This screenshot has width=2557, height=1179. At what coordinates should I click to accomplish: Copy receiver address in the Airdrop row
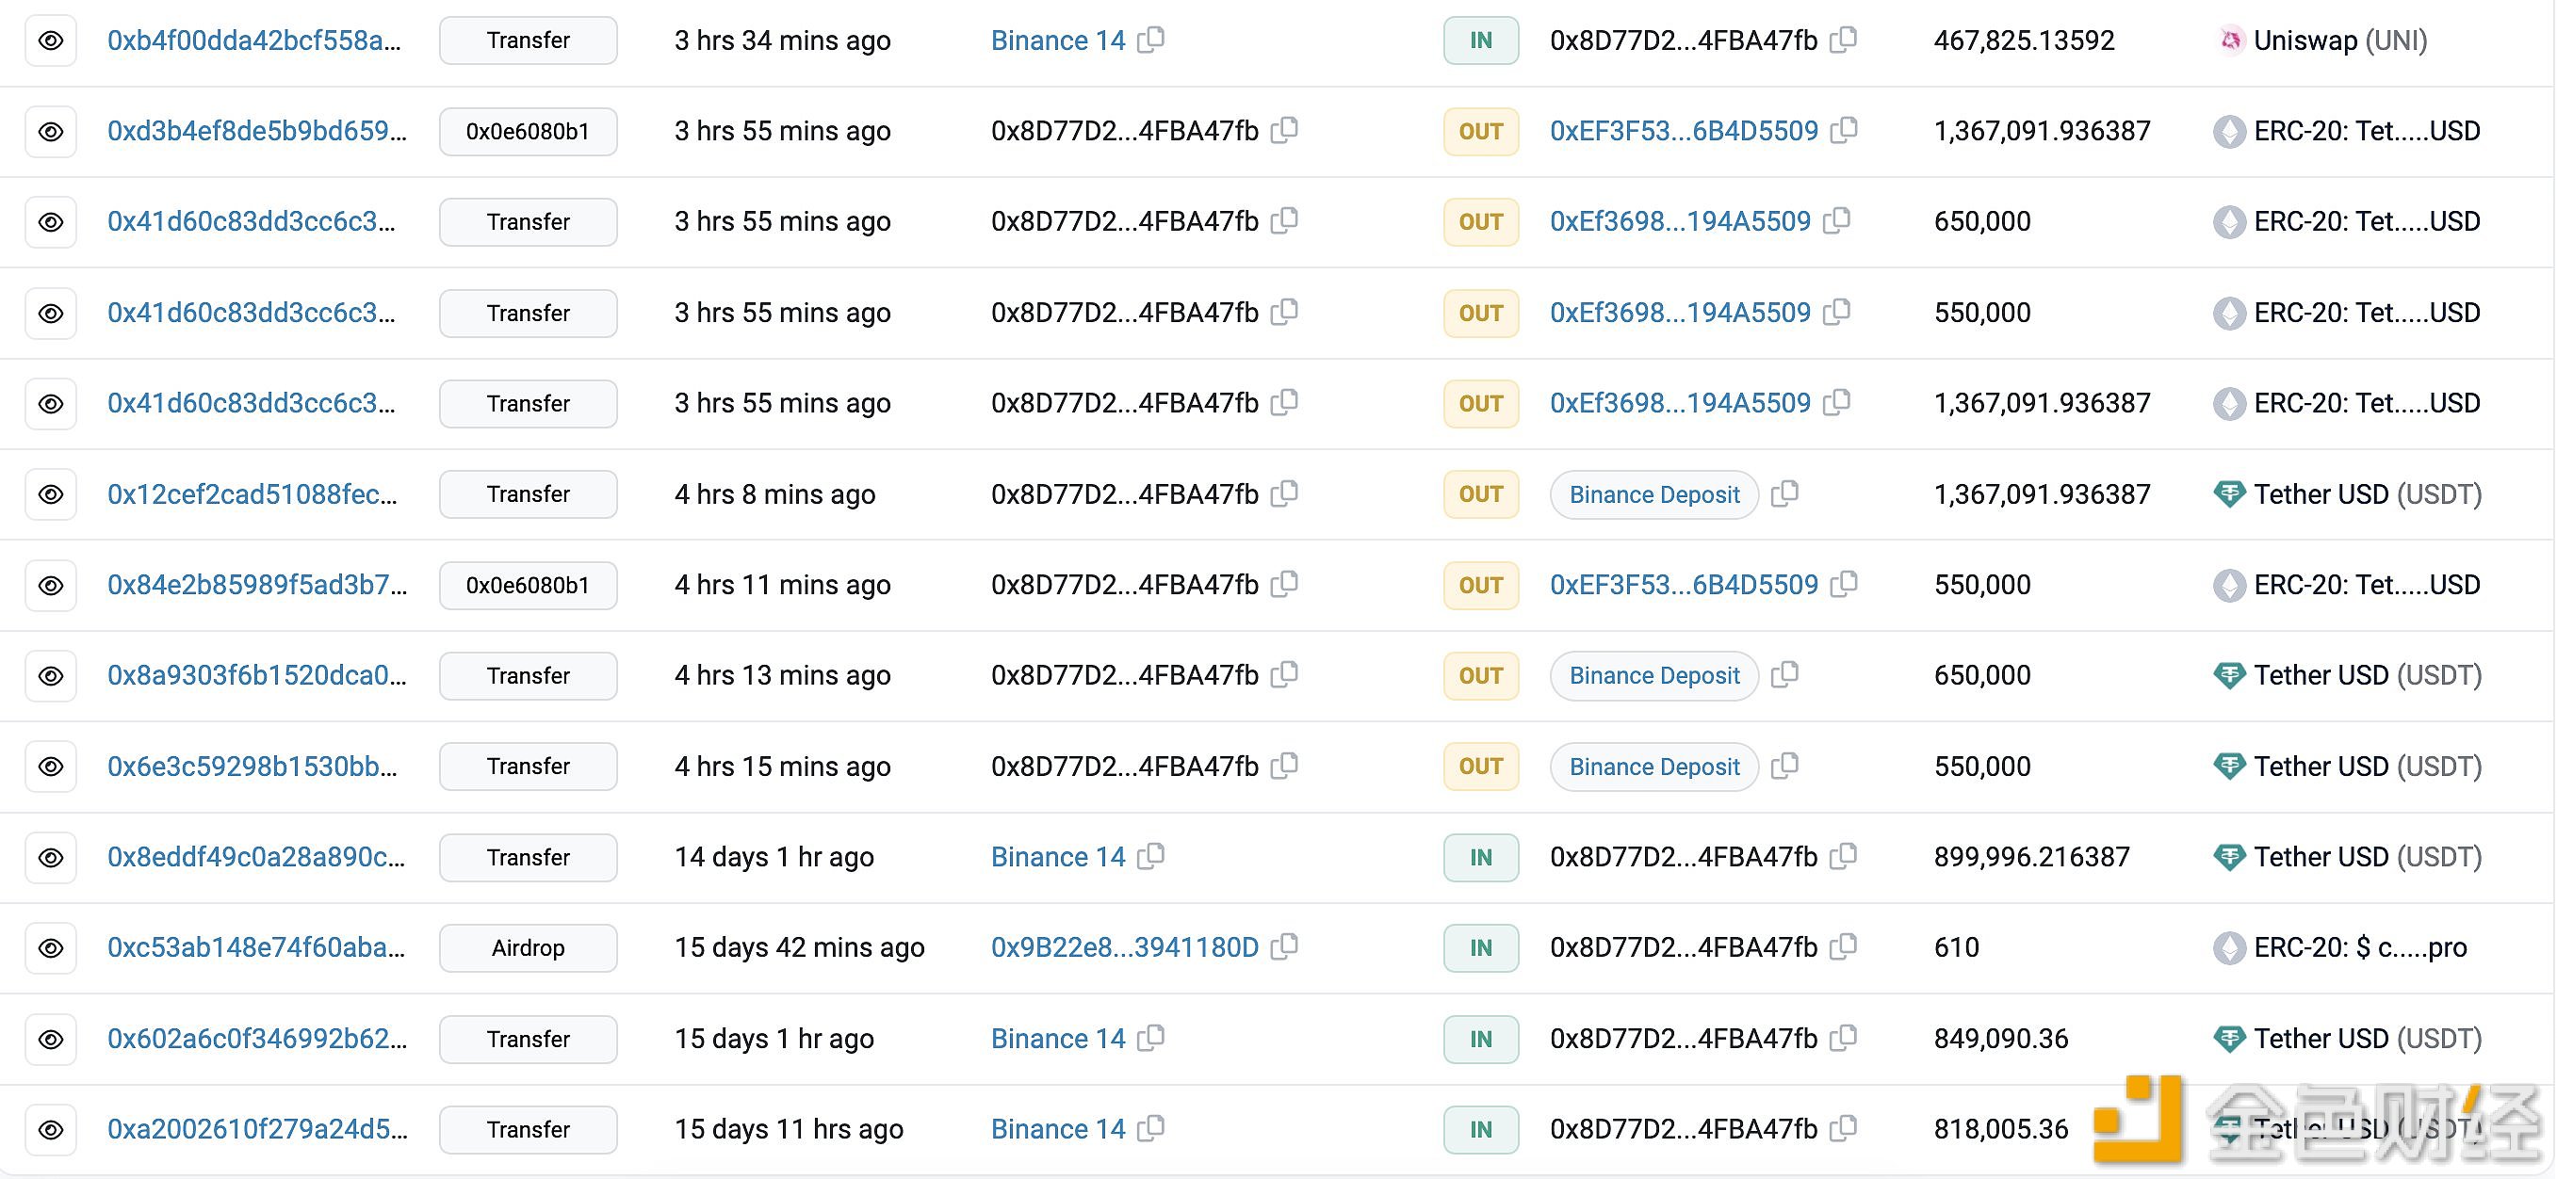tap(1843, 946)
